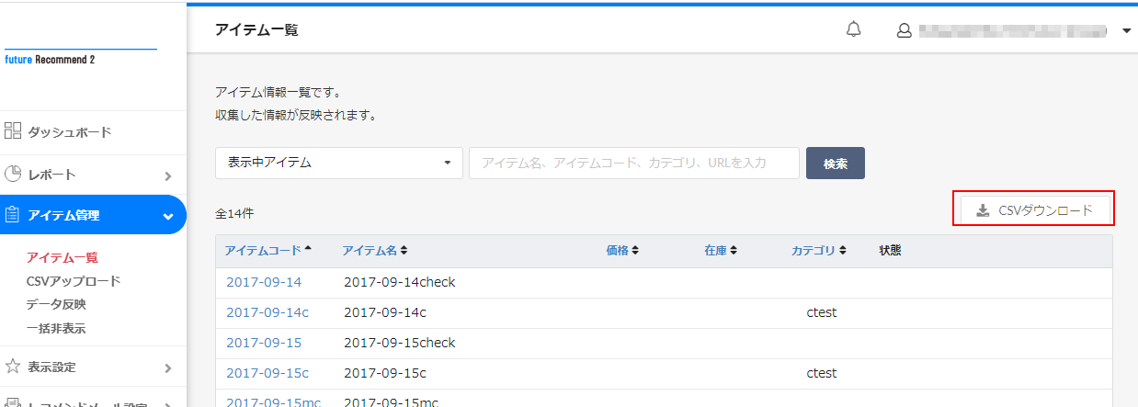Sort by アイテムコード column
Screen dimensions: 1138x407
(x=267, y=250)
